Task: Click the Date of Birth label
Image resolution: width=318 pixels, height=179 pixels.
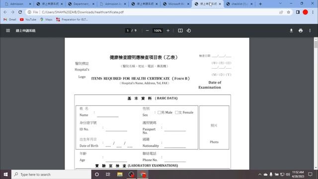Action: pyautogui.click(x=89, y=146)
